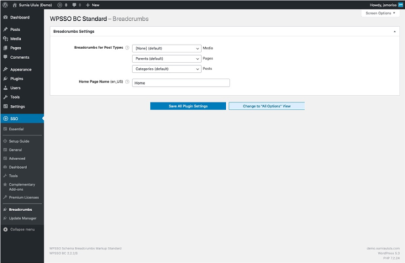Click the Setup Guide icon
This screenshot has height=263, width=405.
click(x=5, y=141)
